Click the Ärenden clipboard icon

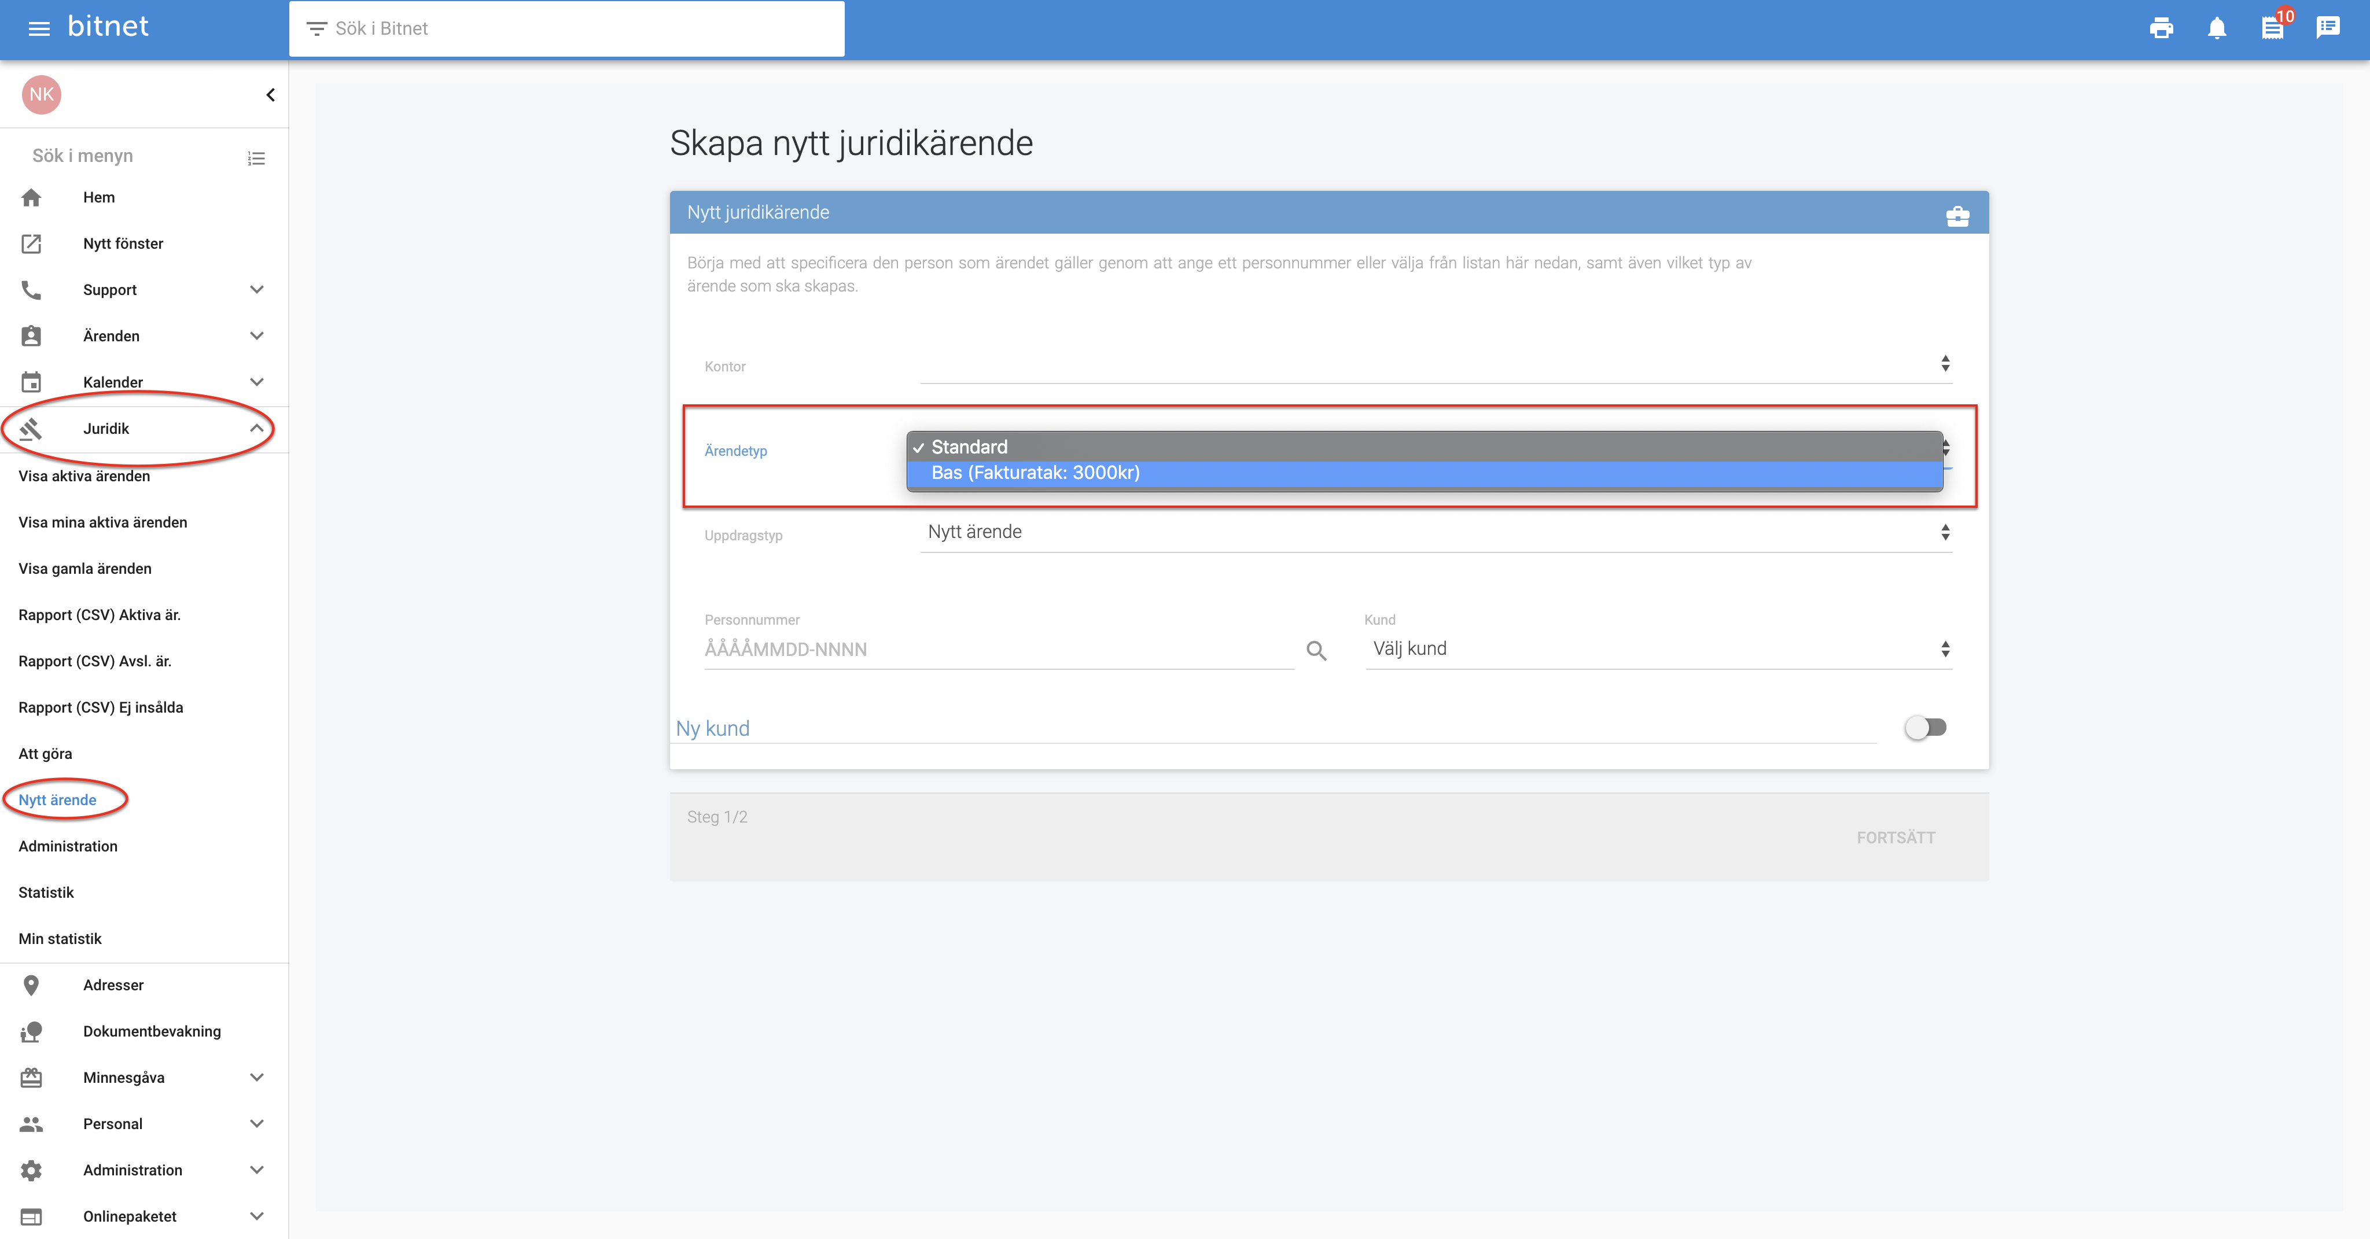31,335
